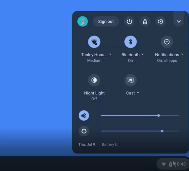This screenshot has height=171, width=189.
Task: Open Cast screen icon
Action: pos(130,80)
